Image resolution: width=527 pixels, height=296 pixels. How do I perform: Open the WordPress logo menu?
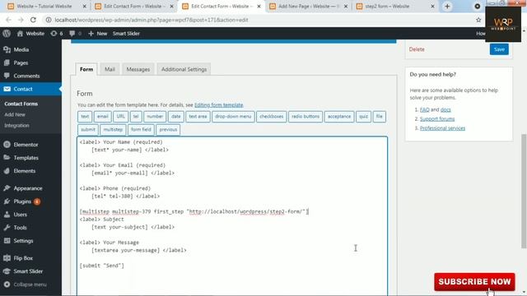point(7,34)
